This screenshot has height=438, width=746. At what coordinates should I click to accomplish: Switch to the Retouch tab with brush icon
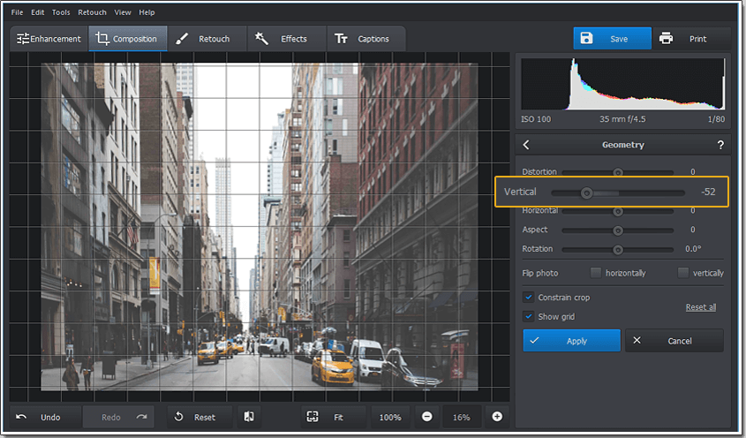click(x=207, y=39)
